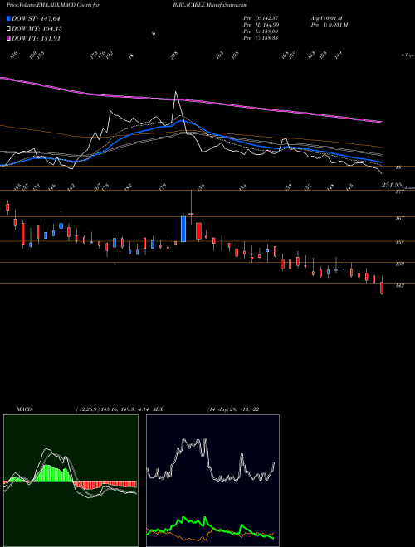Click the 'Pre C: 138.38' close value
This screenshot has height=547, width=415.
(x=261, y=38)
